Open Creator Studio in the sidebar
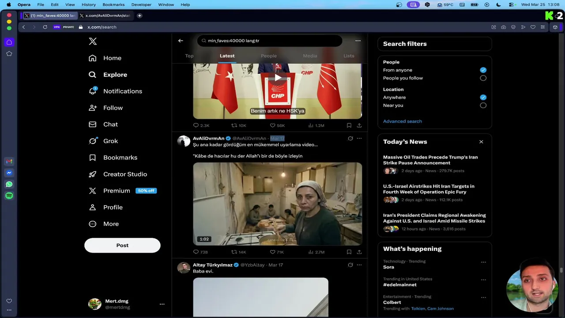The width and height of the screenshot is (565, 318). [118, 174]
